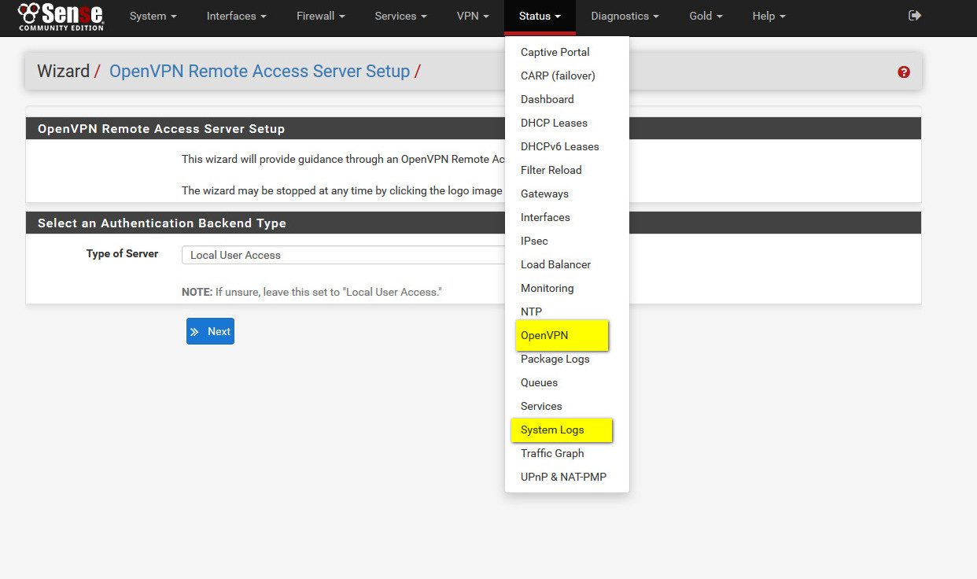The height and width of the screenshot is (579, 977).
Task: Click the Next button
Action: [x=210, y=331]
